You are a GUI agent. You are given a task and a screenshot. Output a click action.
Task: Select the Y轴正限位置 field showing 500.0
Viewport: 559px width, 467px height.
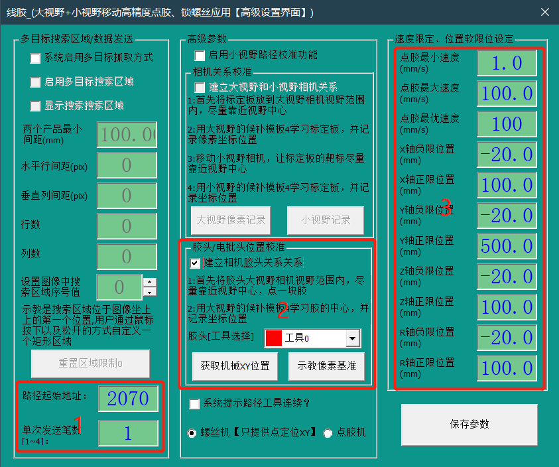(x=507, y=246)
